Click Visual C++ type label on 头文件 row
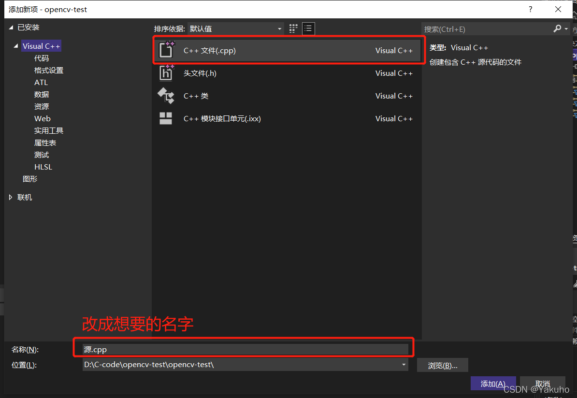Screen dimensions: 577x398 click(394, 73)
